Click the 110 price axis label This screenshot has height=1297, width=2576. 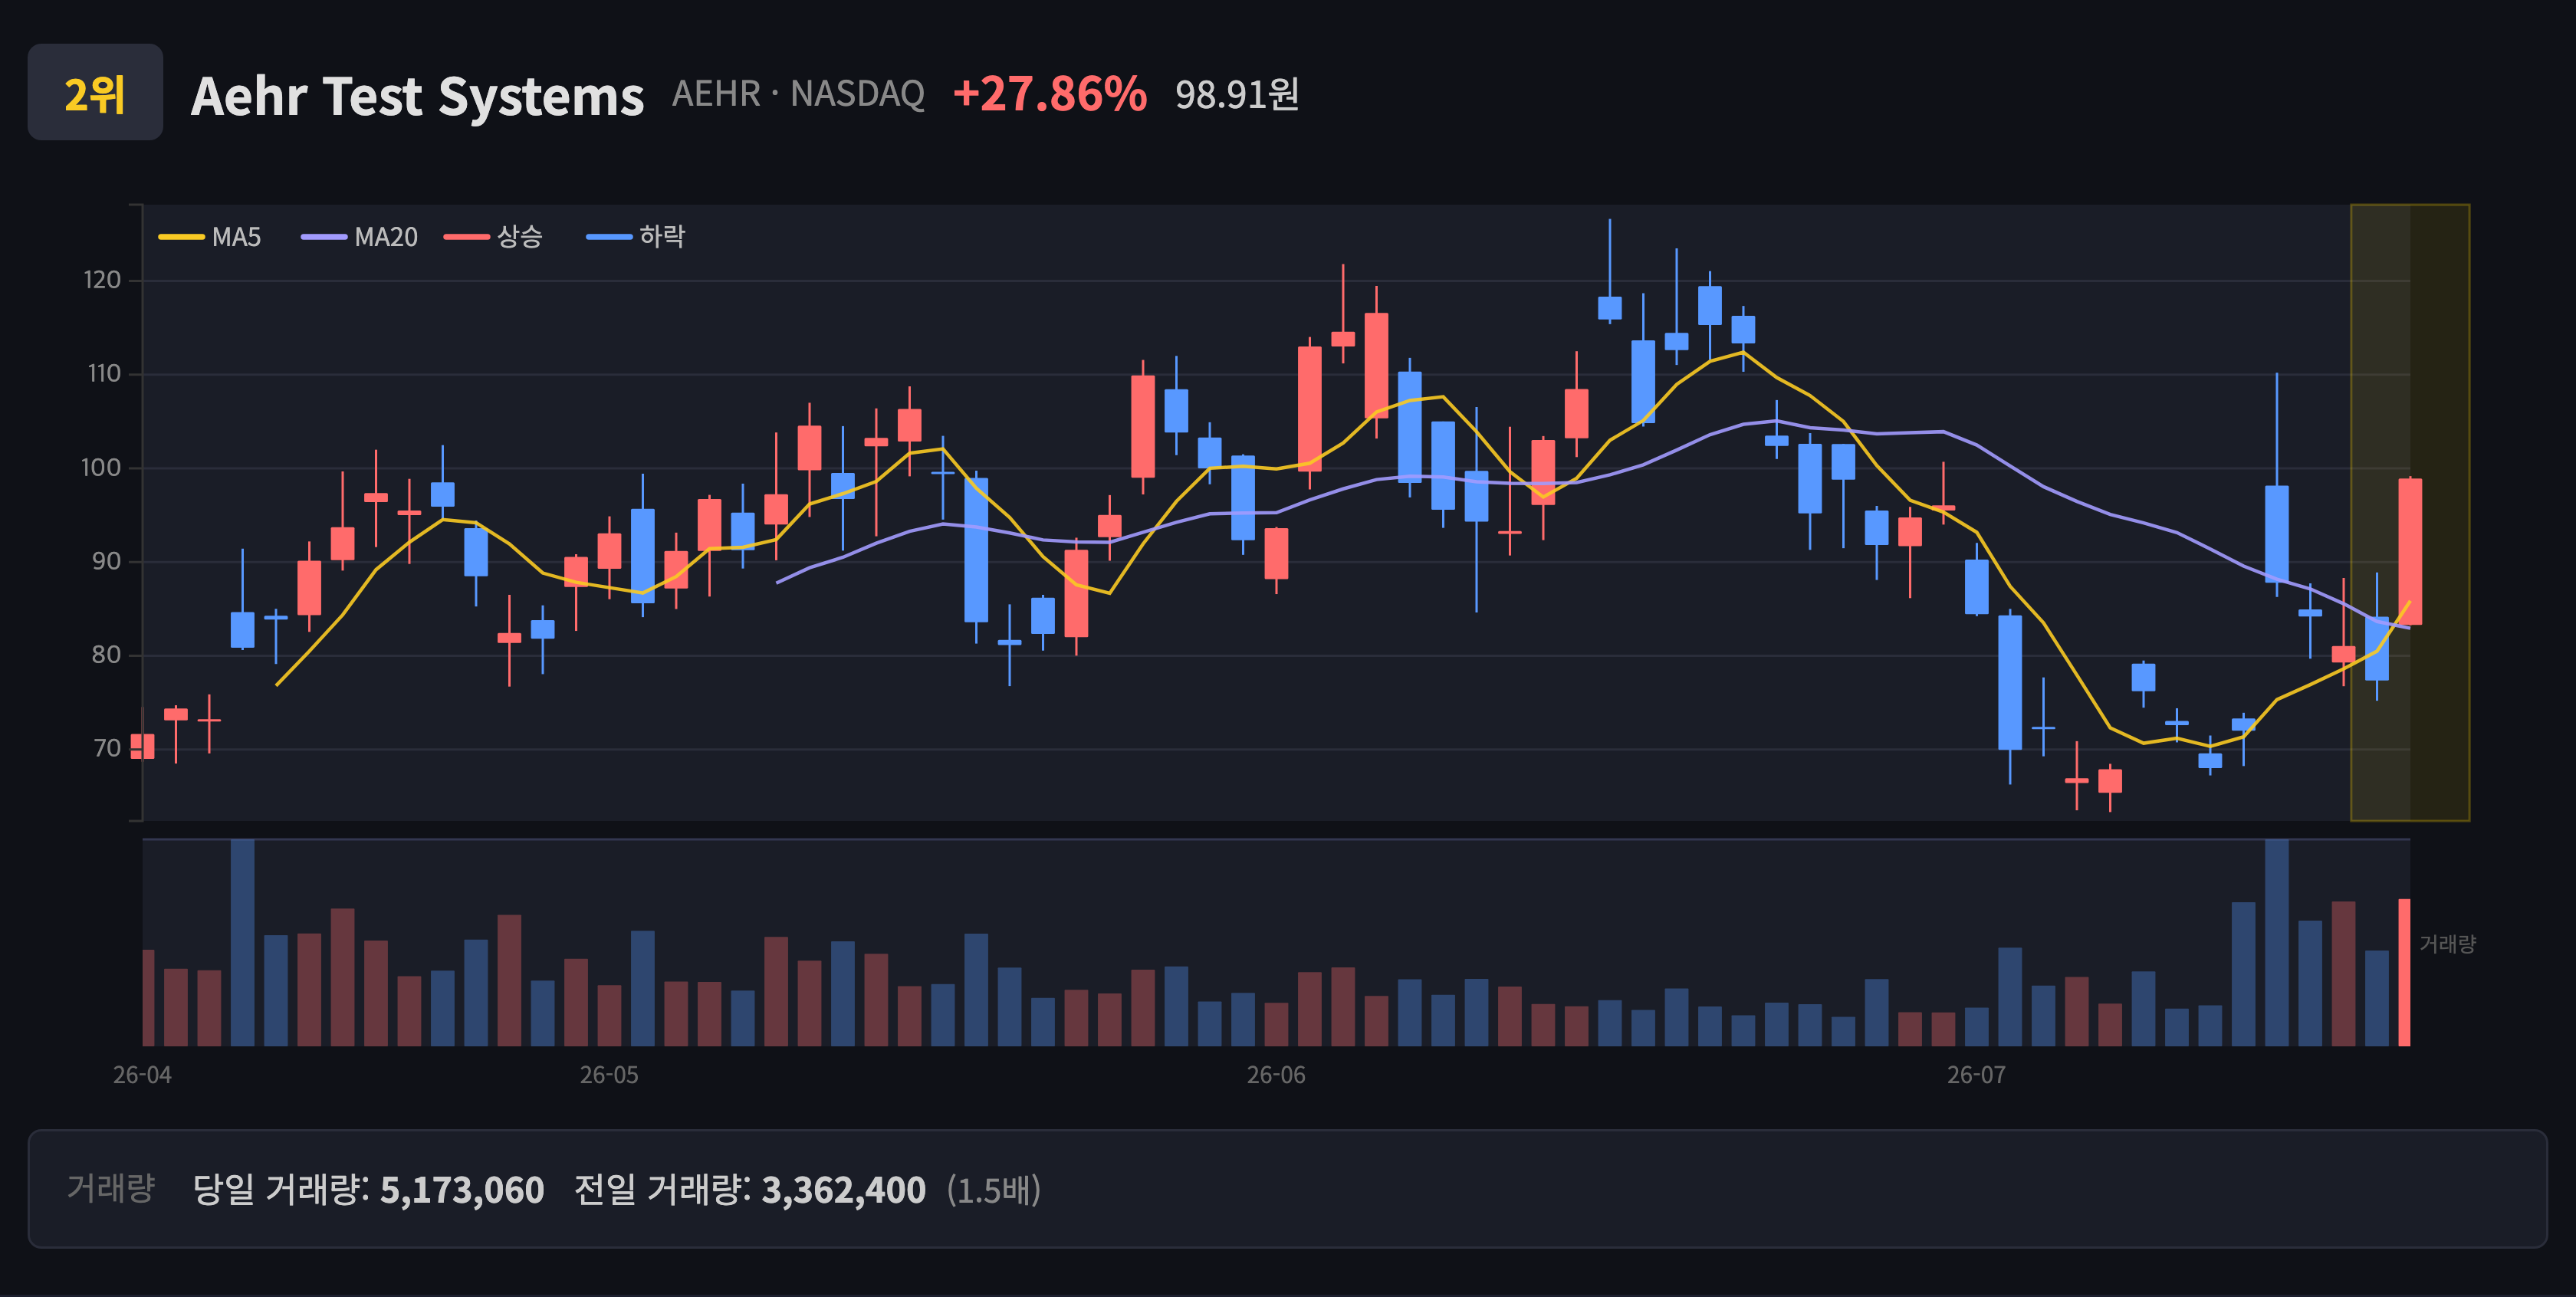(103, 374)
